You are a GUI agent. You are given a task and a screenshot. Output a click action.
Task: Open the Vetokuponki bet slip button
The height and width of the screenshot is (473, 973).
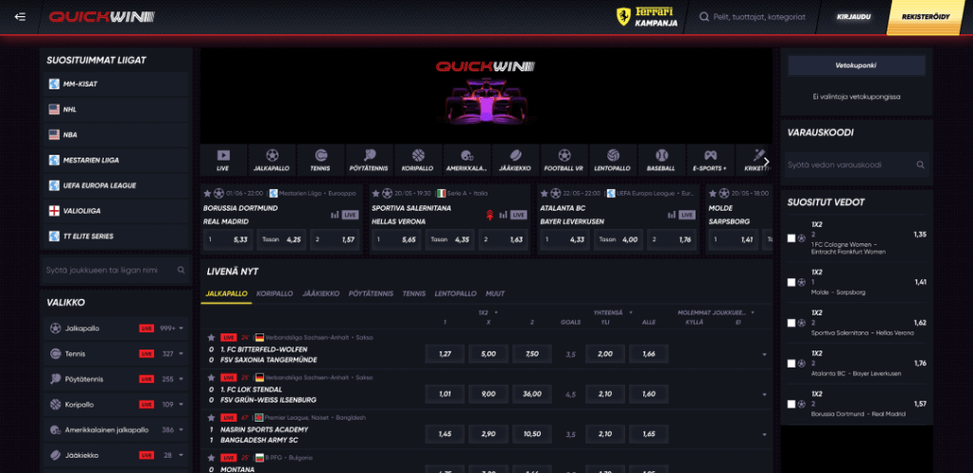click(x=856, y=66)
